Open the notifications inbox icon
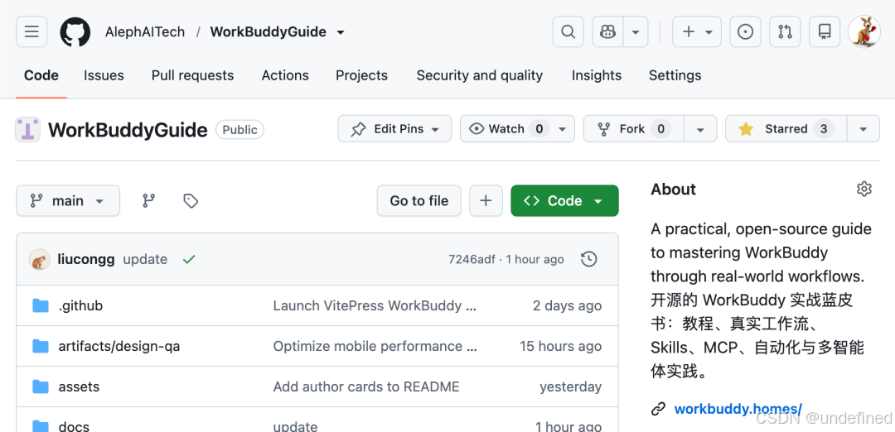 (x=825, y=31)
